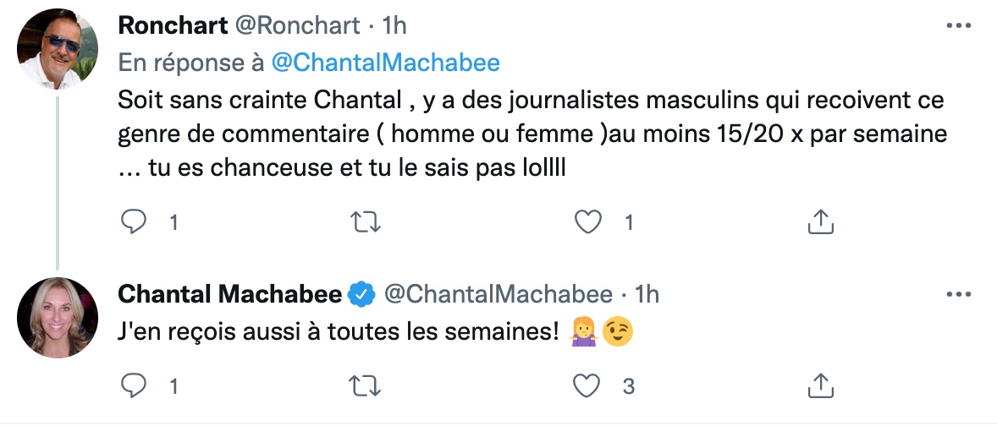Open Ronchart's profile picture

pyautogui.click(x=58, y=49)
